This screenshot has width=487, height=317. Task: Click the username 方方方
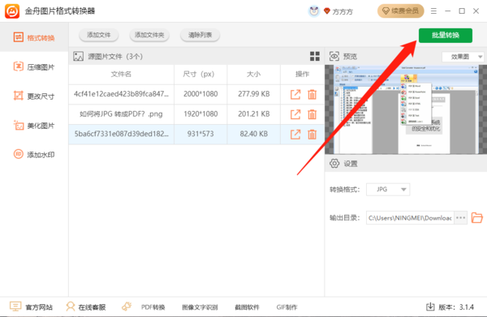pyautogui.click(x=343, y=12)
